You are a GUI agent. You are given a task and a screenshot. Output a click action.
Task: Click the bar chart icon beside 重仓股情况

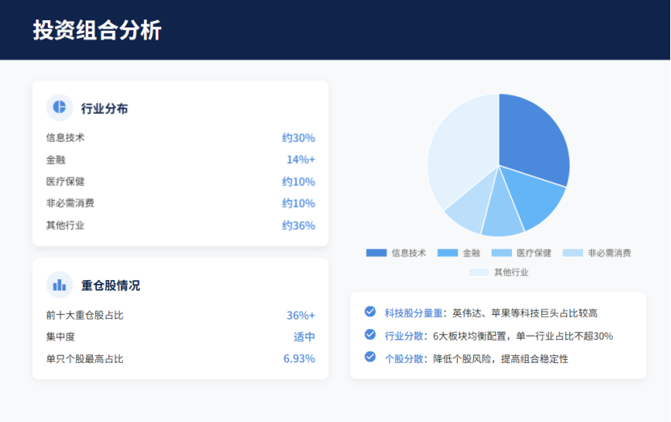pos(59,285)
